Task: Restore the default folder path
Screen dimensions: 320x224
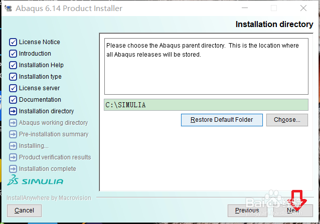Action: click(222, 120)
